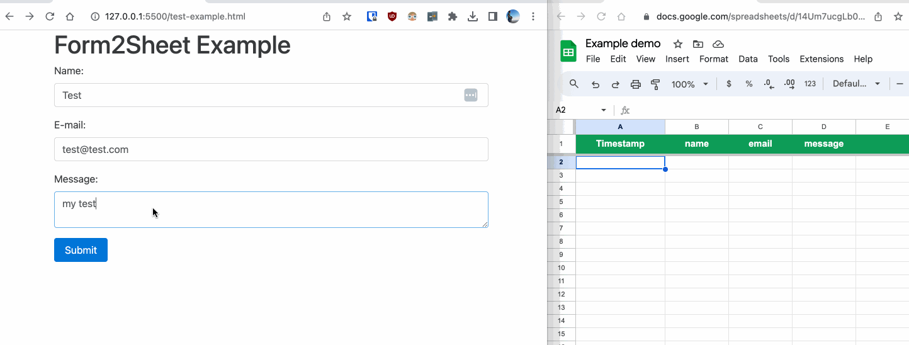Click the paint format roller icon
This screenshot has height=345, width=909.
(655, 84)
